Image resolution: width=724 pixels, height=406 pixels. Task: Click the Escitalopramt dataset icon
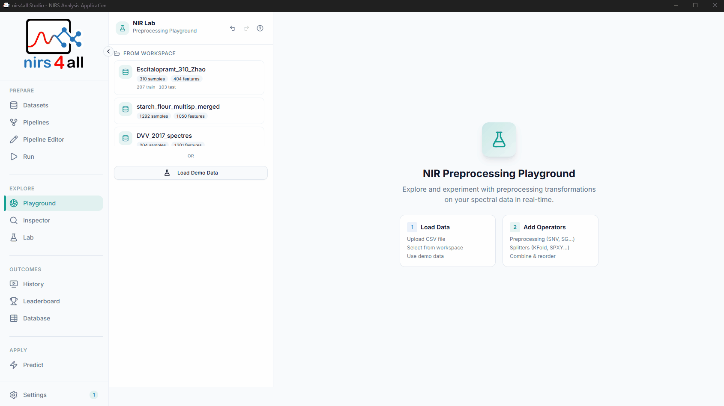[x=126, y=72]
